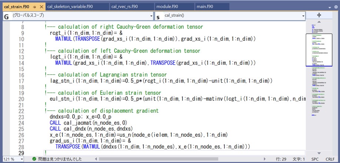Click the 文字: 1 column indicator

click(x=298, y=159)
